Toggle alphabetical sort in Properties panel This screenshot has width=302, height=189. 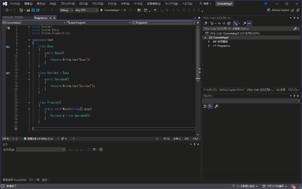point(210,106)
